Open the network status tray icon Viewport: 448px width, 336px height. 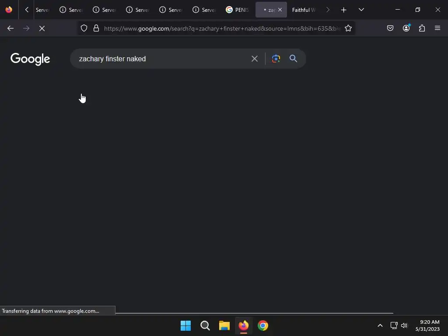(x=394, y=325)
